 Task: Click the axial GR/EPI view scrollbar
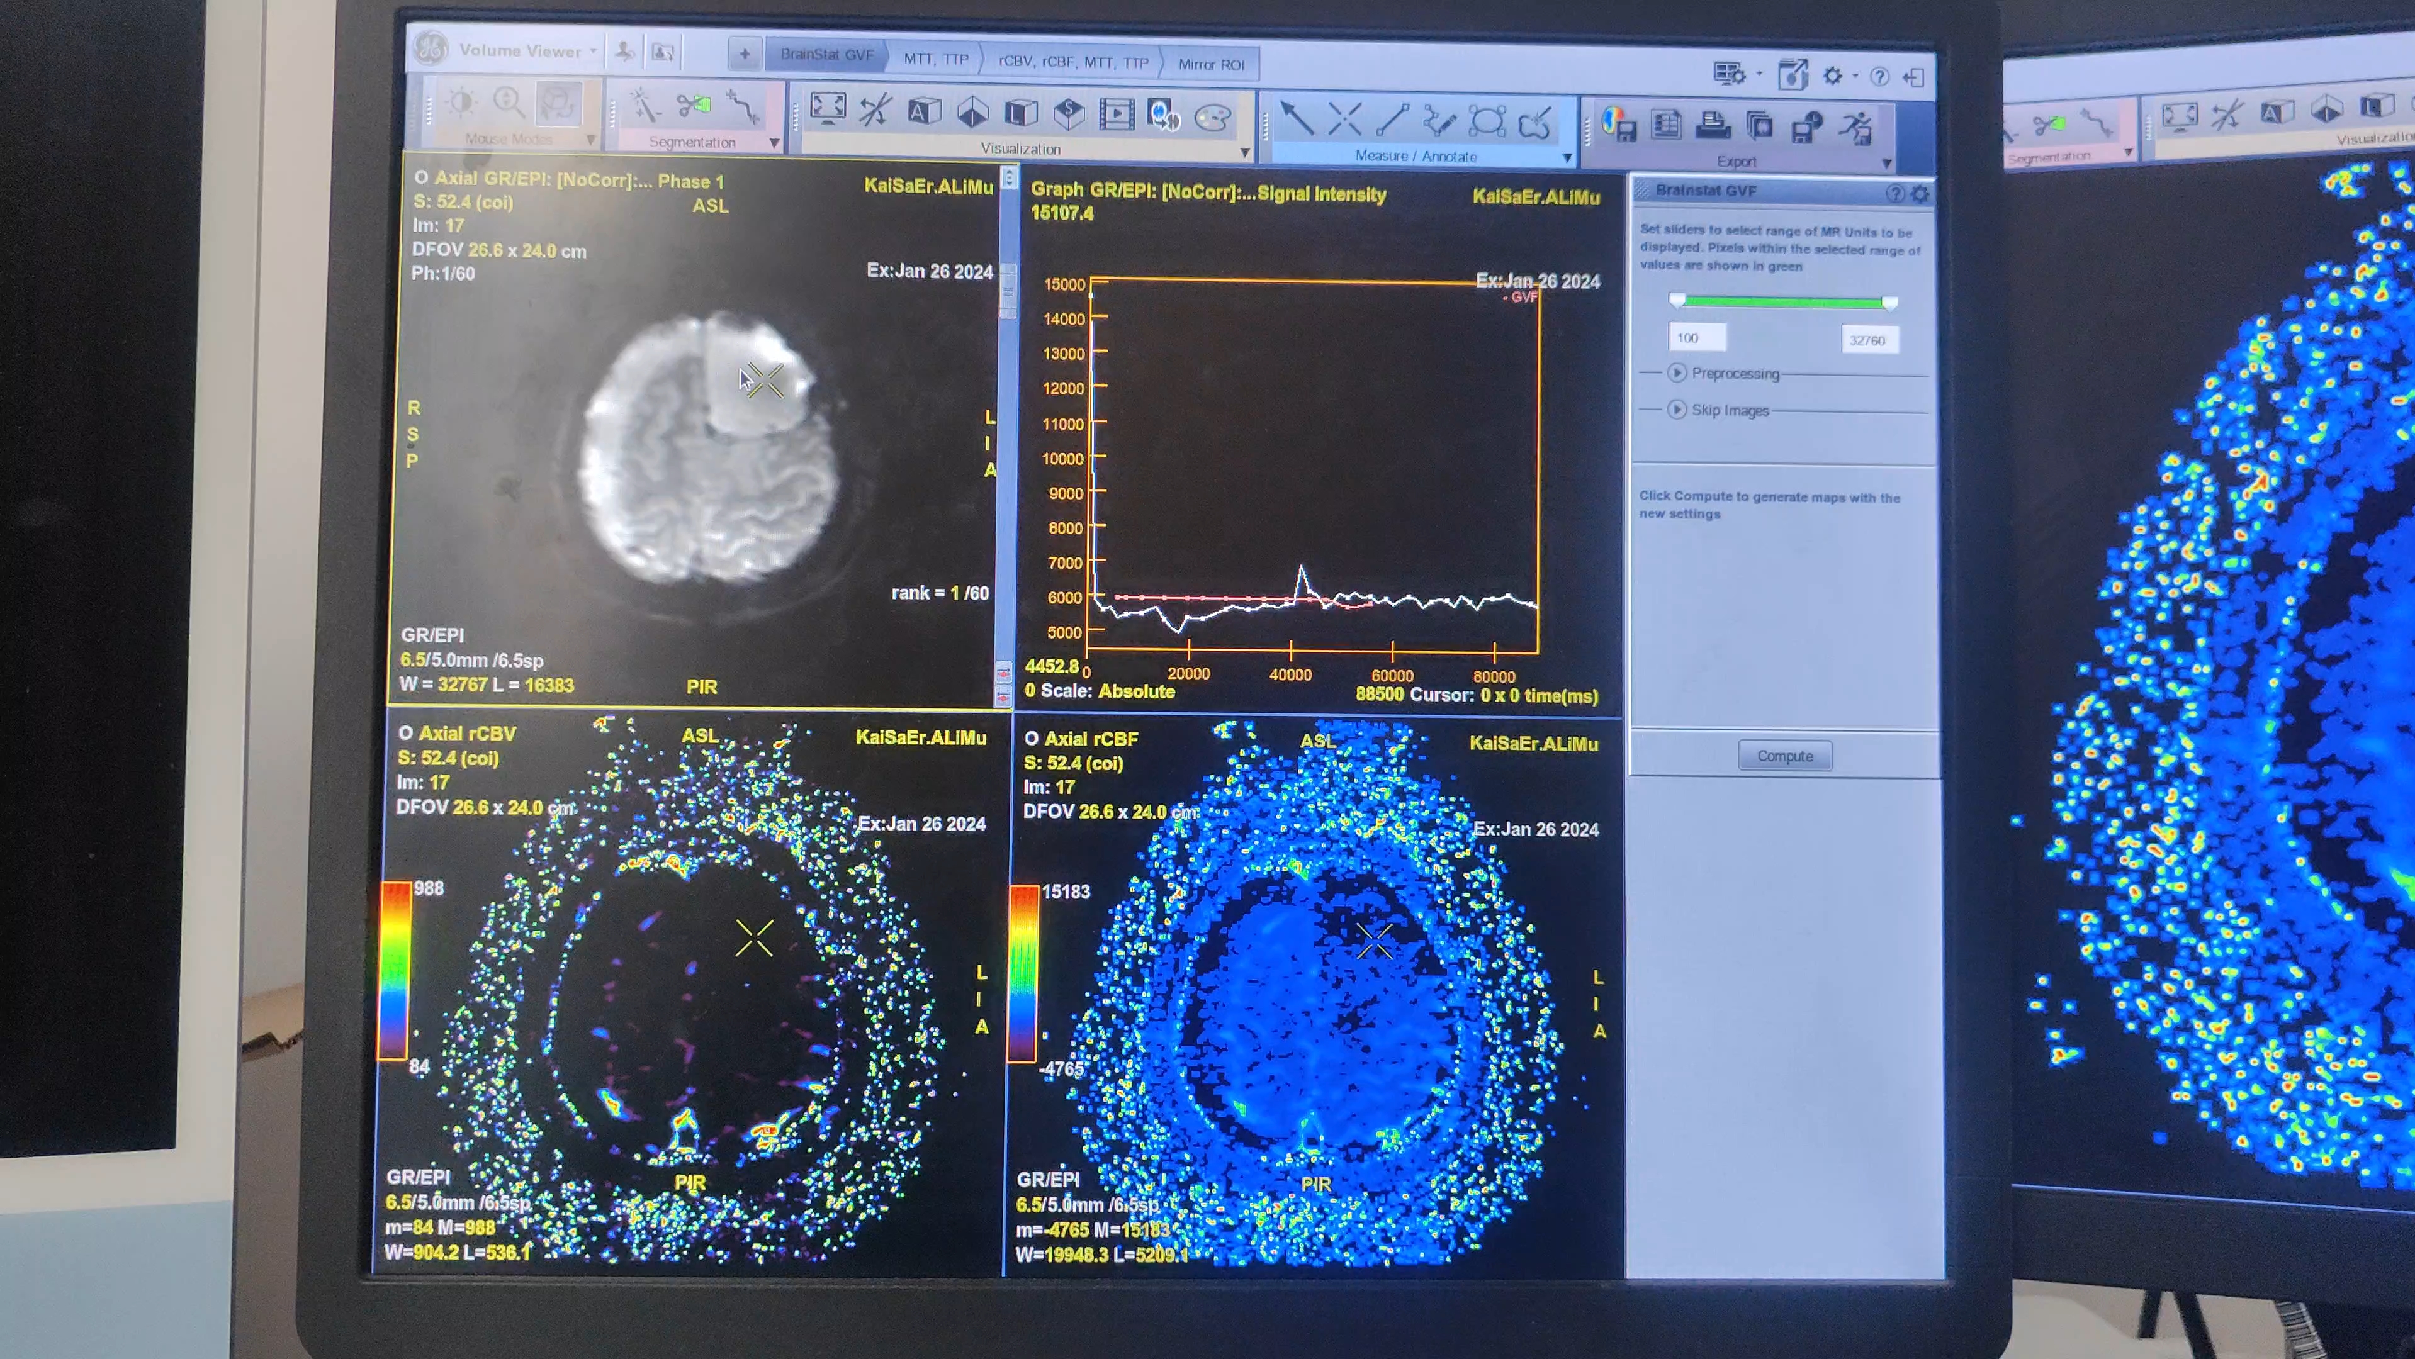(x=1007, y=436)
